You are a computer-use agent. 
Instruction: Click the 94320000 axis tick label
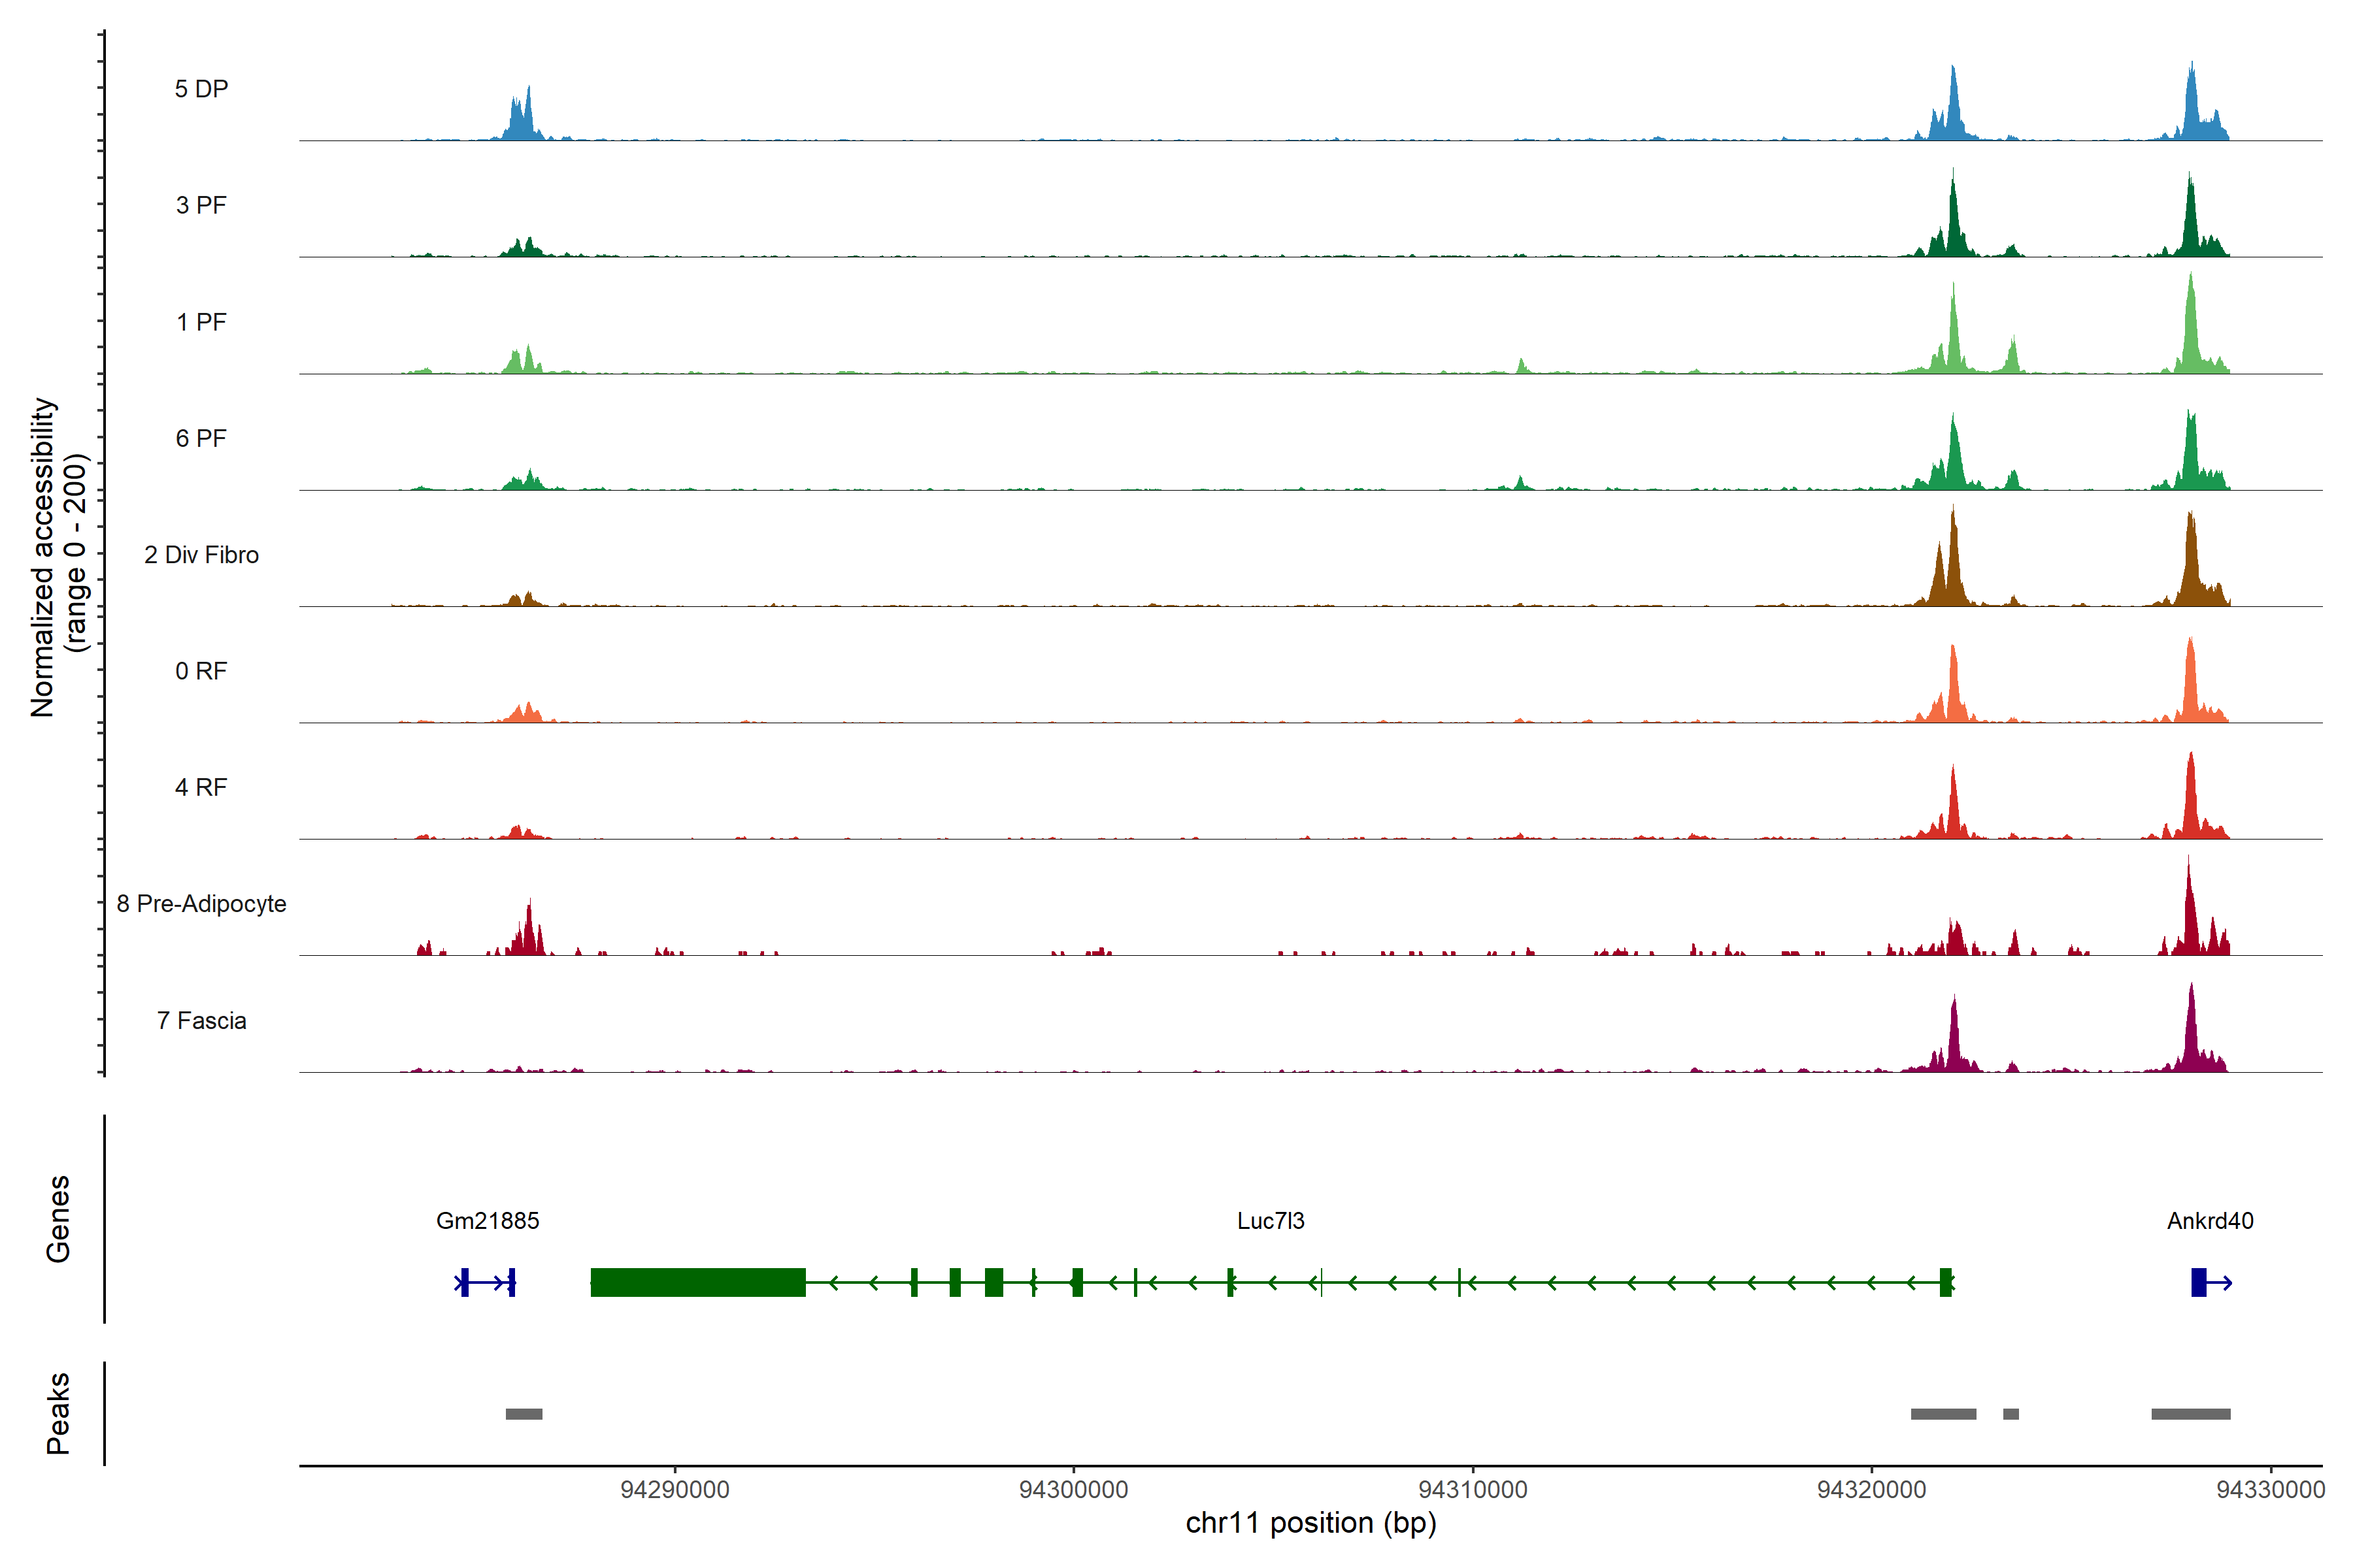[x=1872, y=1489]
